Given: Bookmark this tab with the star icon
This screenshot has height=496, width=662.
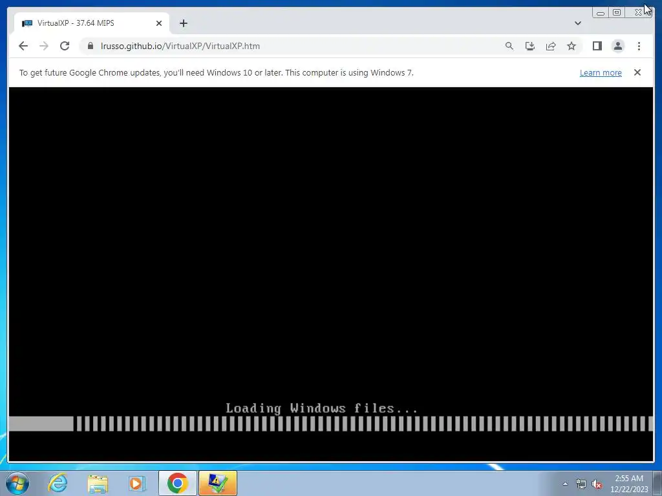Looking at the screenshot, I should (571, 46).
